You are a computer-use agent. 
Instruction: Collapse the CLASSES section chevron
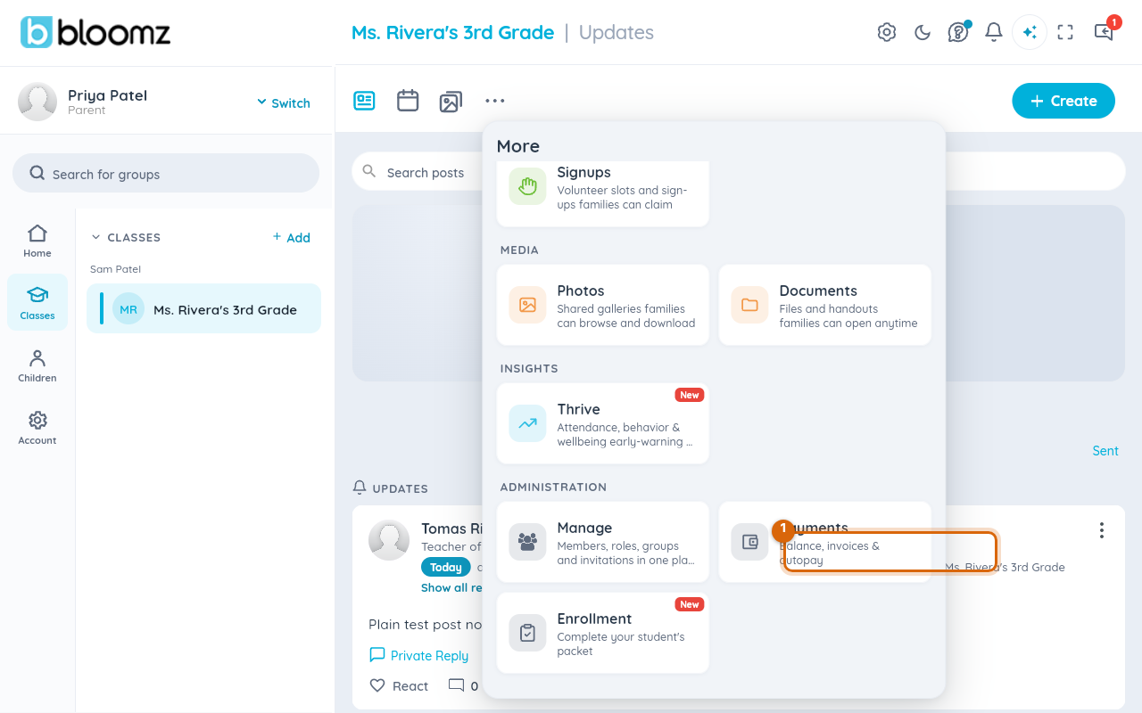point(96,237)
